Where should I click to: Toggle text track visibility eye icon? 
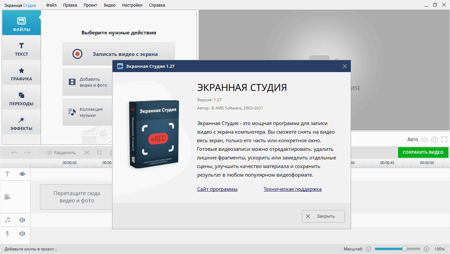click(x=22, y=174)
